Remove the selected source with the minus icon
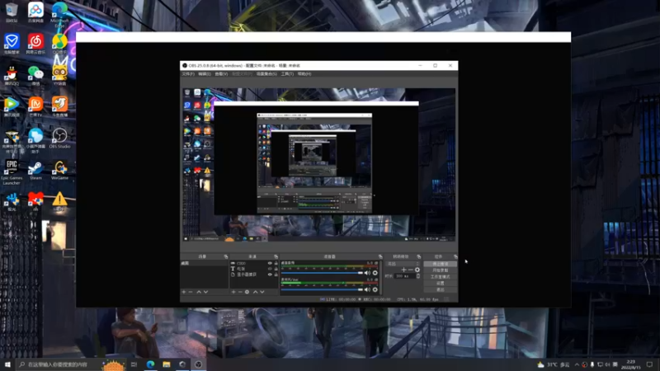Viewport: 660px width, 371px height. (x=240, y=292)
